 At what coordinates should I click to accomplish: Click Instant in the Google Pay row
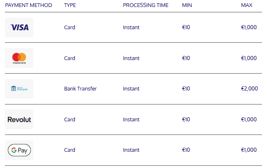(x=131, y=150)
